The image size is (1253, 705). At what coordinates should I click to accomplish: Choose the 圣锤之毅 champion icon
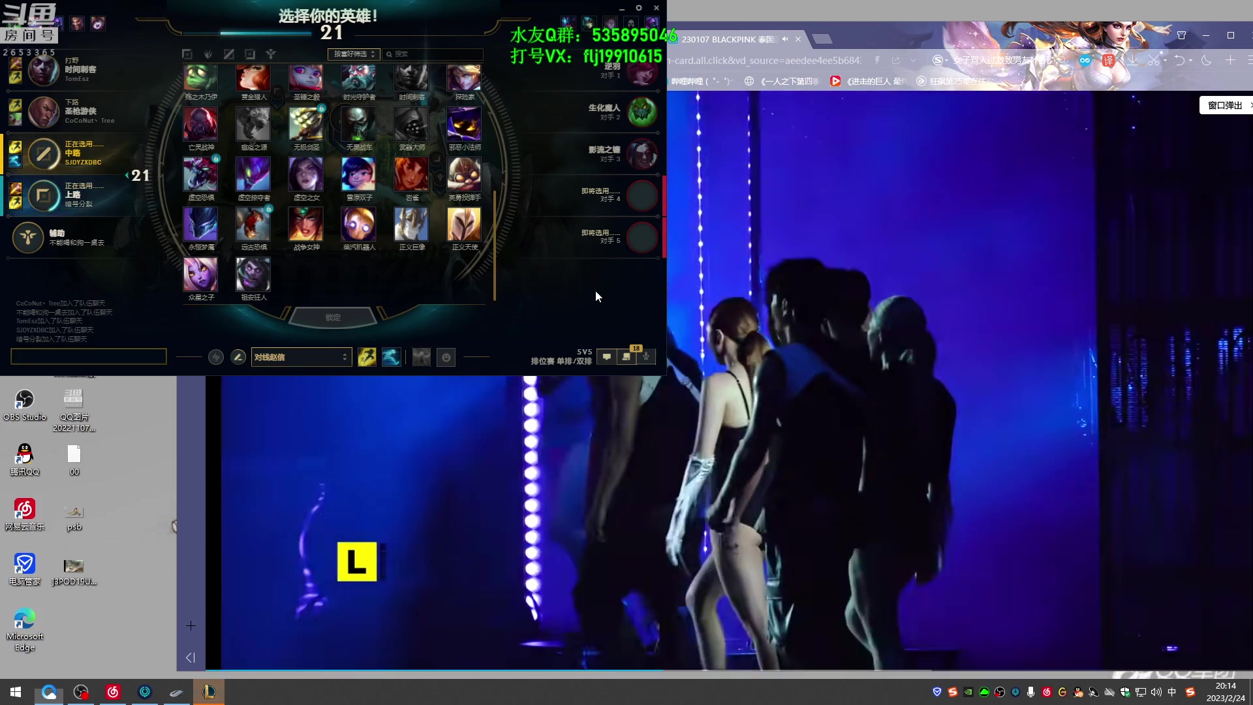point(306,77)
